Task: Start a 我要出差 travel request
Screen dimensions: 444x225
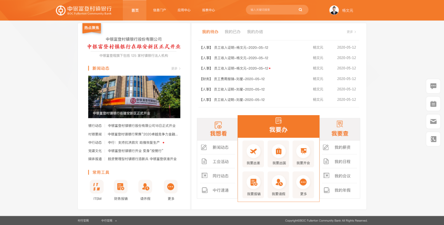Action: pos(253,154)
